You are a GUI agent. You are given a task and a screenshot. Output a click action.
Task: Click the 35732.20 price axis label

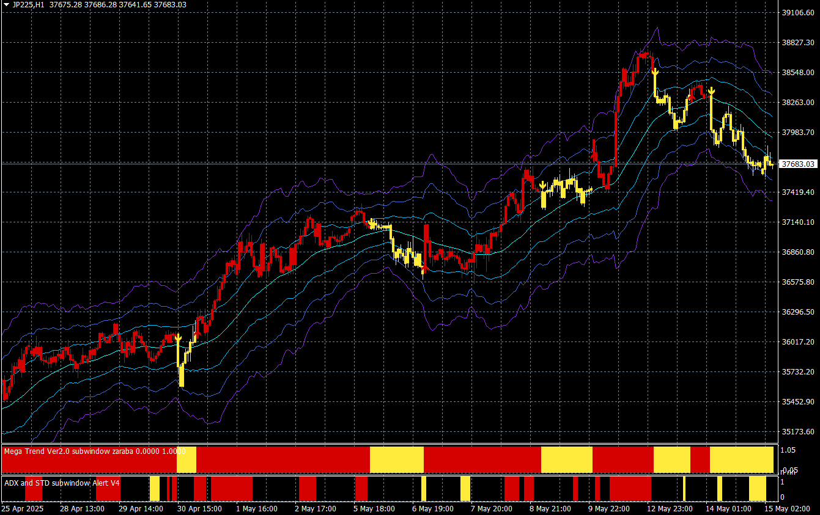tap(798, 371)
